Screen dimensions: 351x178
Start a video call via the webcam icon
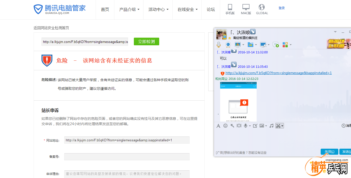[228, 45]
